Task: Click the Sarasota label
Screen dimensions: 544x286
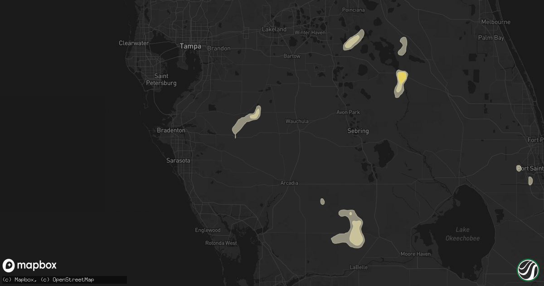Action: (x=178, y=161)
